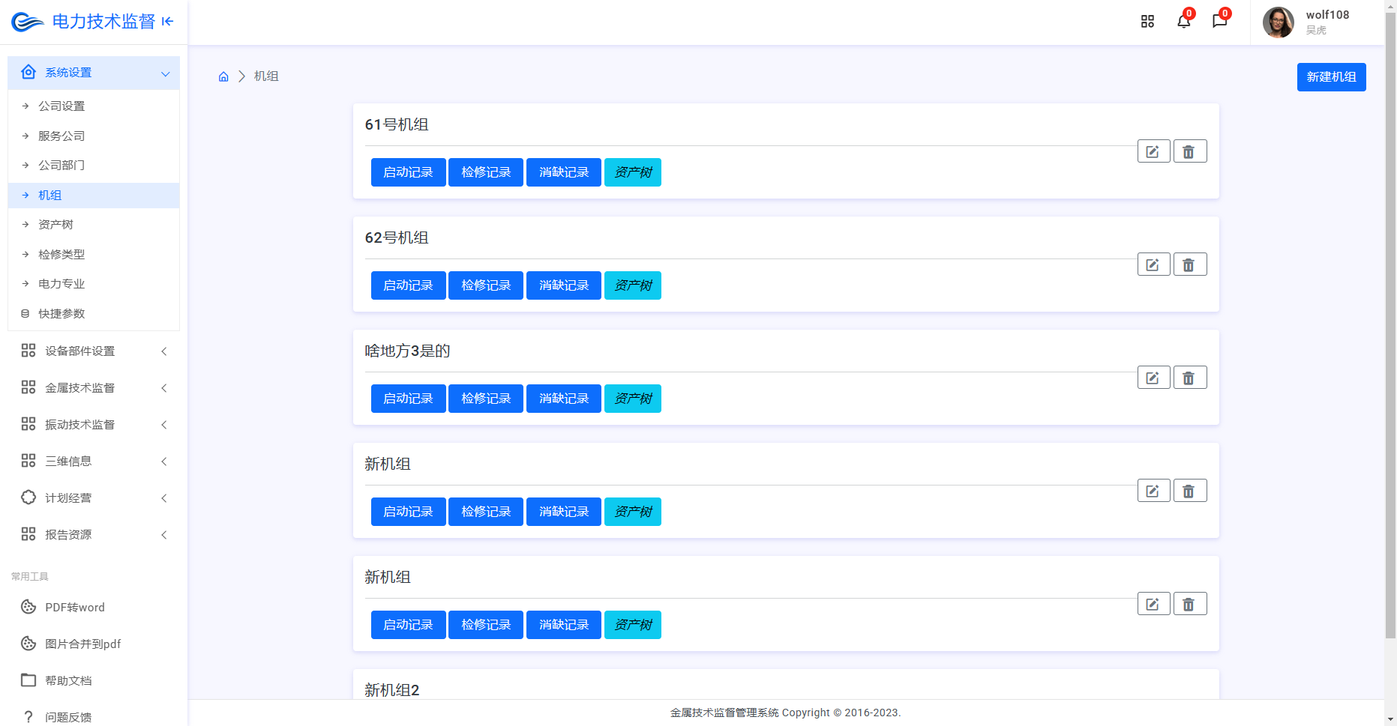Click the 61号机组 card title
Screen dimensions: 1397x726
pyautogui.click(x=397, y=124)
